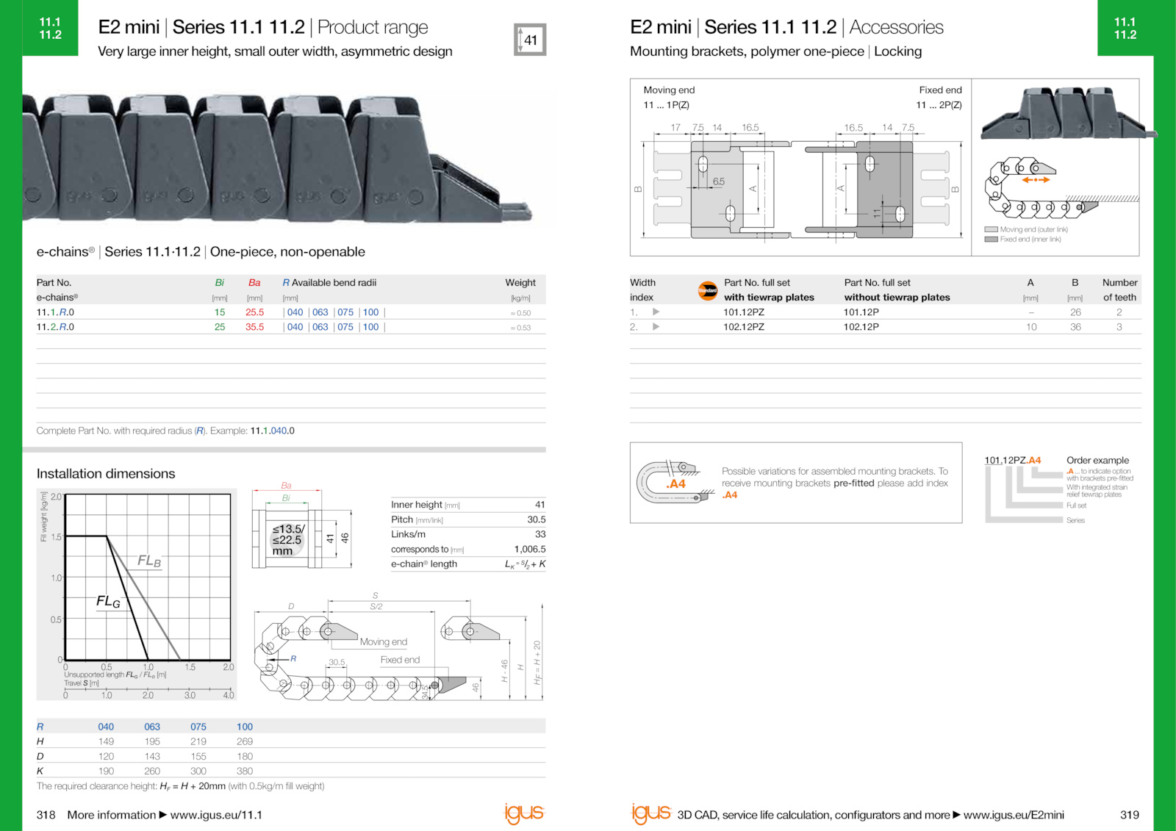
Task: Click the green Bi column header
Action: tap(219, 283)
